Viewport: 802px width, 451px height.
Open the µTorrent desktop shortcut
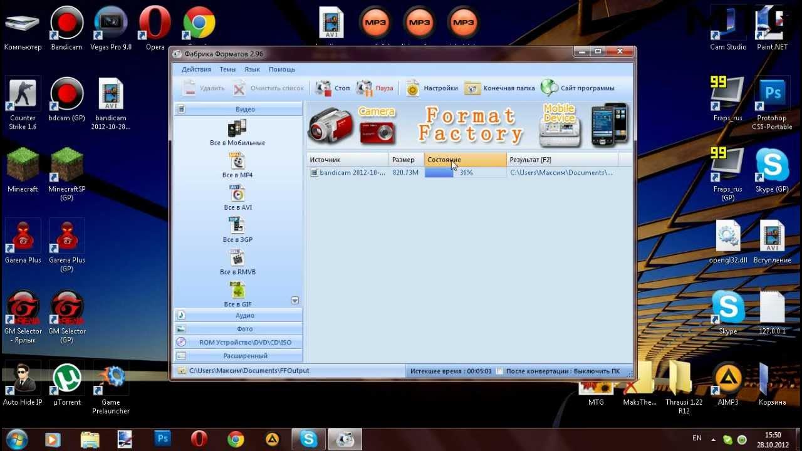(66, 384)
